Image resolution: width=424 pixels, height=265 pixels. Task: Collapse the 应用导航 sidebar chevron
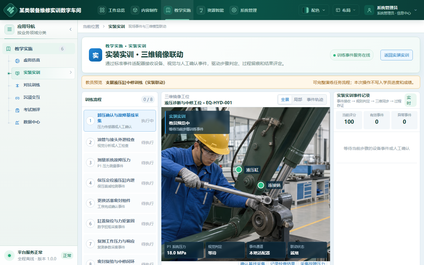coord(70,29)
